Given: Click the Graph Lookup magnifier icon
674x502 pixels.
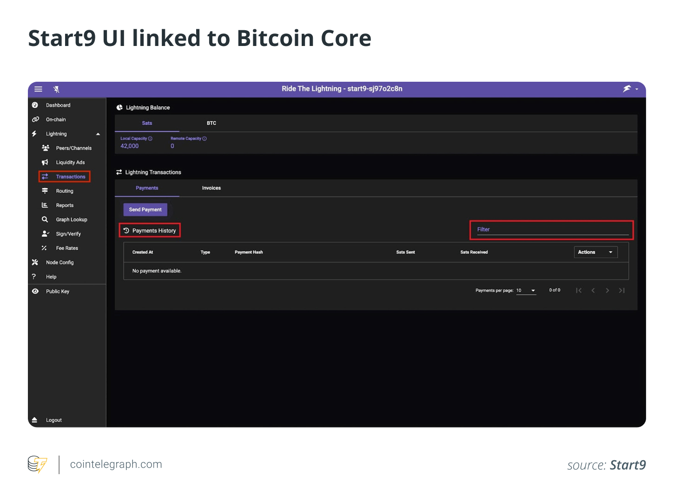Looking at the screenshot, I should [45, 220].
